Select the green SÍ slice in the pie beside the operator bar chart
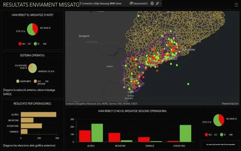This screenshot has width=241, height=151. (x=217, y=121)
